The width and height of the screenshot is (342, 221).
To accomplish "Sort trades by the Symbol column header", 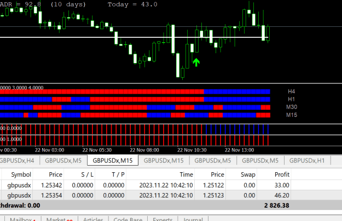I will coord(17,174).
